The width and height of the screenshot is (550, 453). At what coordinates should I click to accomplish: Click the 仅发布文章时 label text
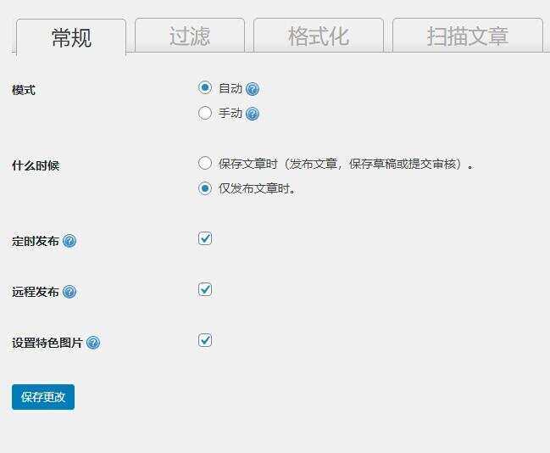coord(257,189)
